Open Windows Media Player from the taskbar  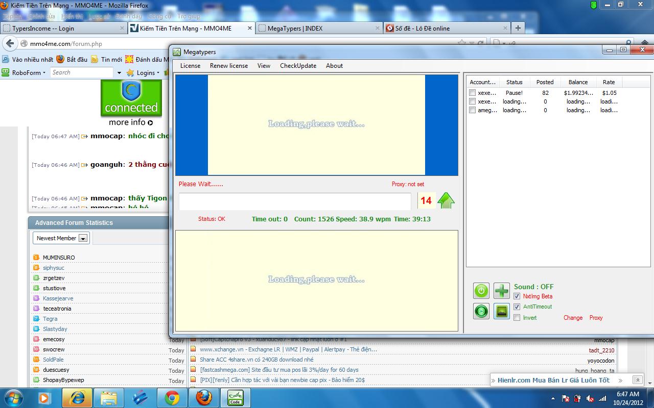[44, 397]
